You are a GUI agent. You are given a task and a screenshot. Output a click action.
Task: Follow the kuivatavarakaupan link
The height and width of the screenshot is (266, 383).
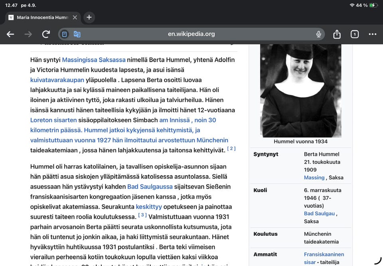pyautogui.click(x=57, y=80)
